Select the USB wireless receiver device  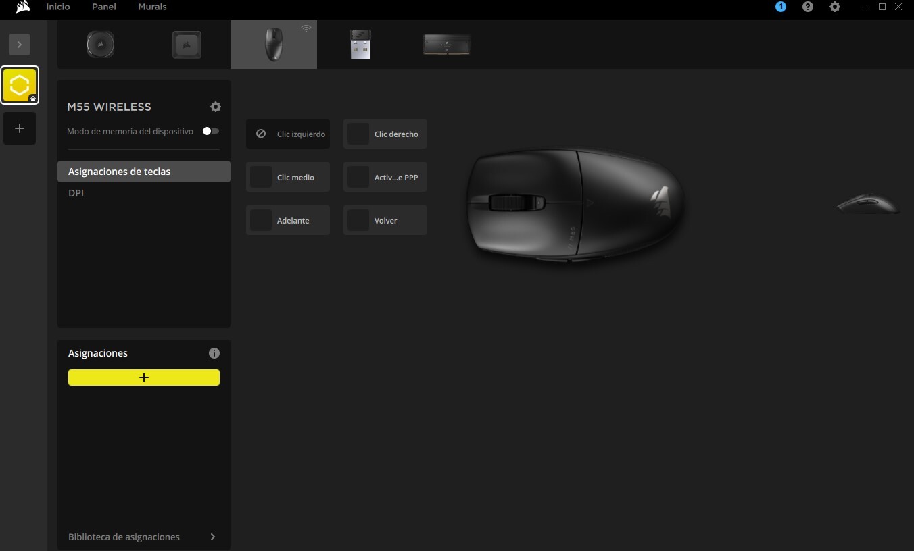360,45
